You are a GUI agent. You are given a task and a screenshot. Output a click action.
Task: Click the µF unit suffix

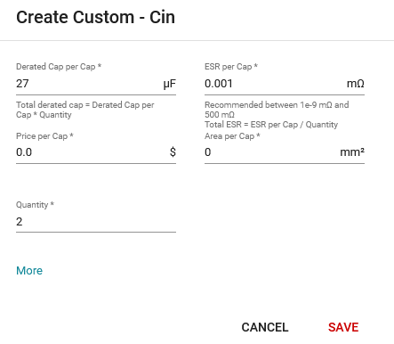click(170, 84)
